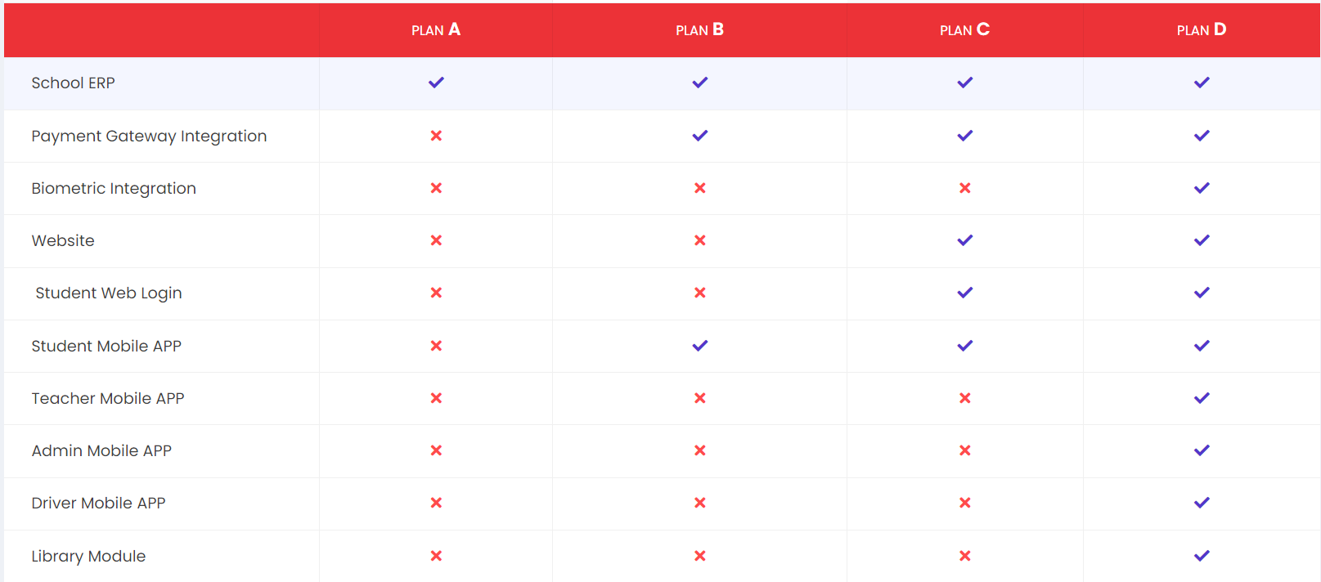Screen dimensions: 1321x582
Task: Click the School ERP feature label
Action: point(73,83)
